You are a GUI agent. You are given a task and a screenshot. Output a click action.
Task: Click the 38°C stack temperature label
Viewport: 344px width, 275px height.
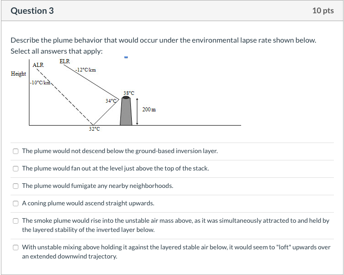pyautogui.click(x=129, y=93)
